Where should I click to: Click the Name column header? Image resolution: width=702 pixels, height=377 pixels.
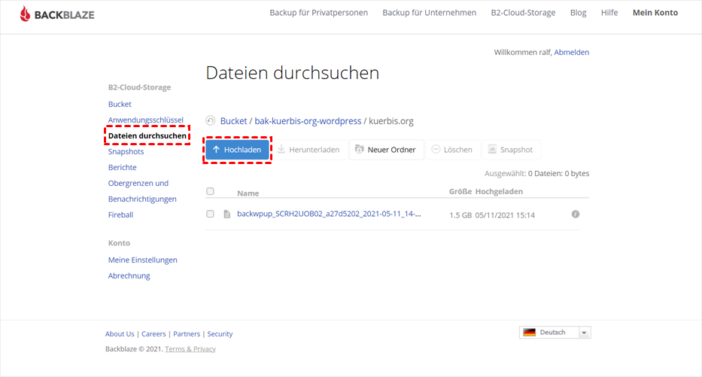click(248, 193)
